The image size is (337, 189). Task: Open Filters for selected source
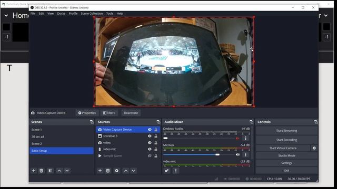tap(109, 113)
